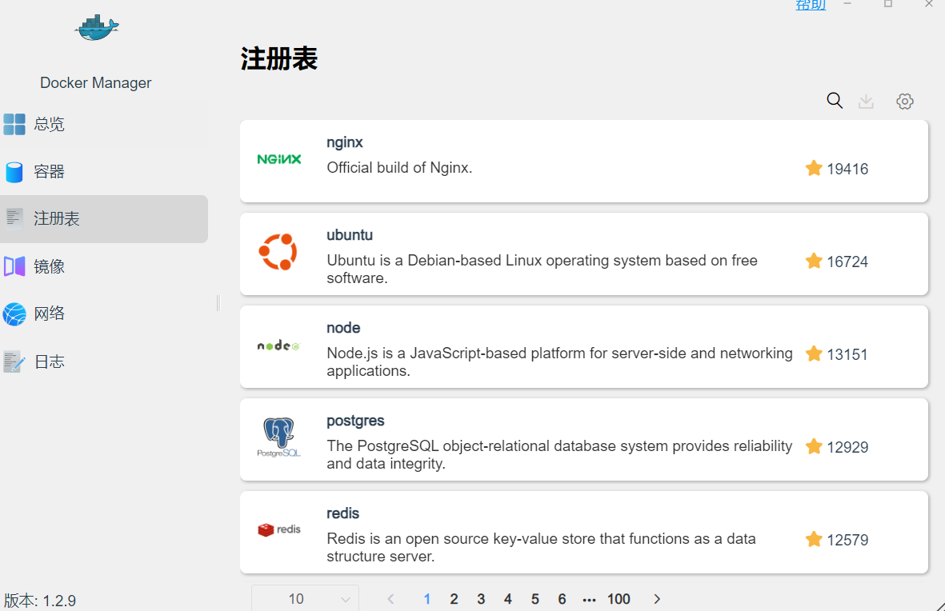This screenshot has height=611, width=945.
Task: Switch to 日志 menu item
Action: 104,361
